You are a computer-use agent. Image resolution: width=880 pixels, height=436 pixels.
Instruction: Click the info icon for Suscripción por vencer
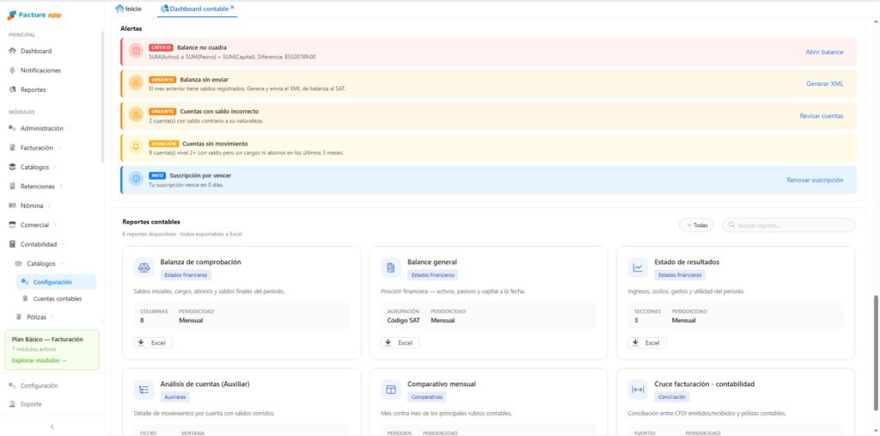pyautogui.click(x=136, y=179)
